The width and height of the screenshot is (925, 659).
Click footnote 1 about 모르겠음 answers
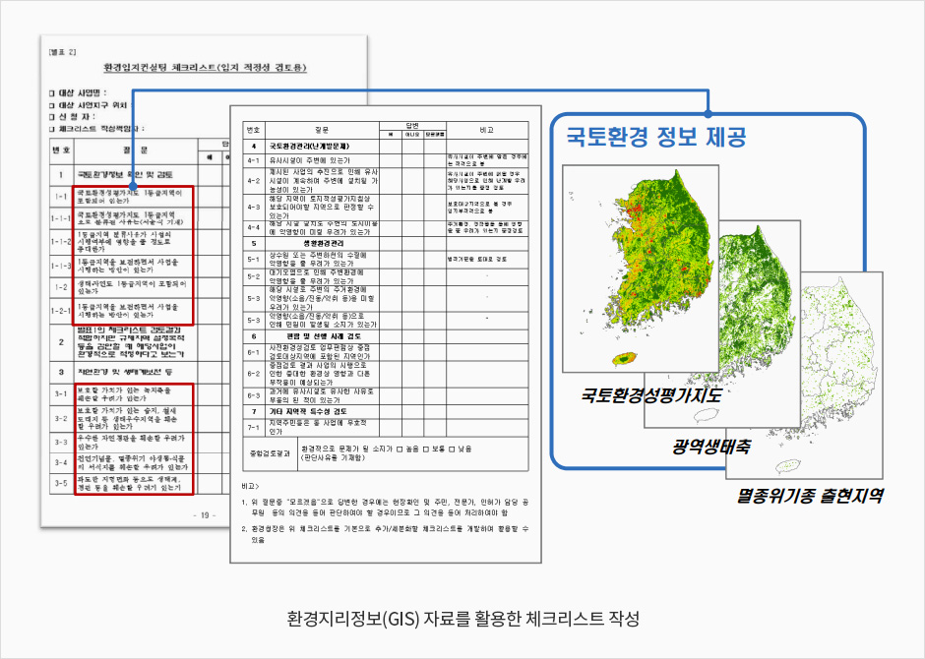[385, 508]
